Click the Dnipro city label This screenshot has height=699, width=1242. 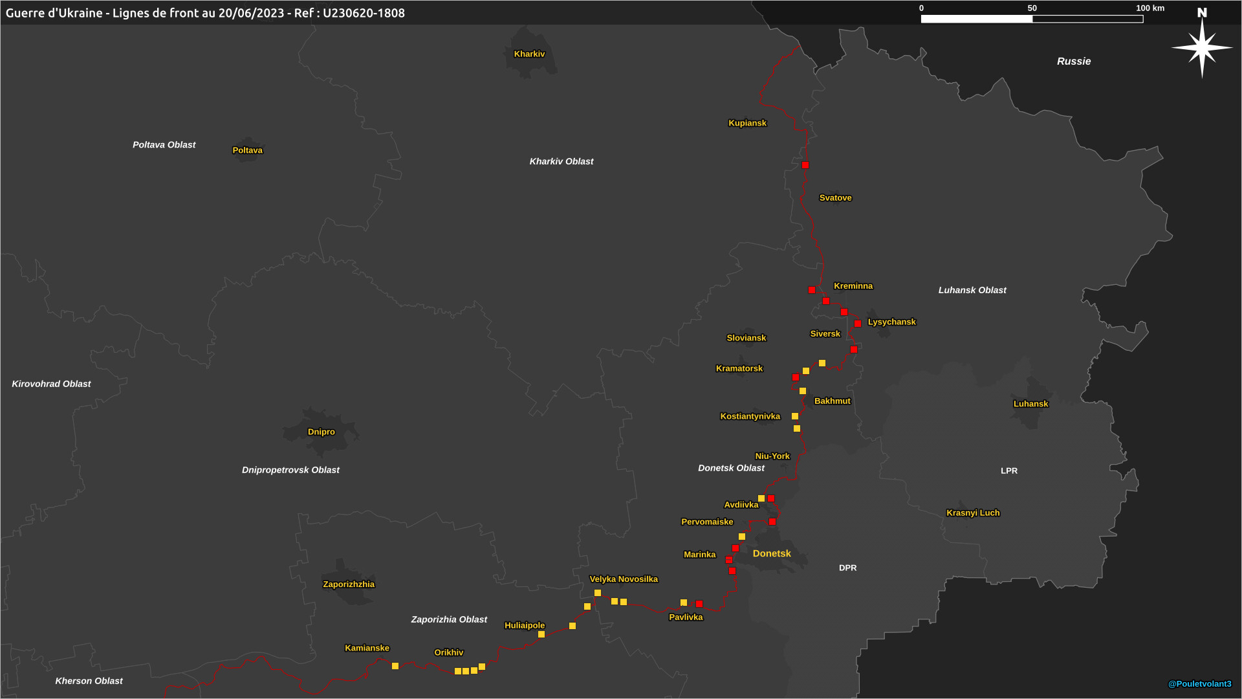pyautogui.click(x=321, y=432)
